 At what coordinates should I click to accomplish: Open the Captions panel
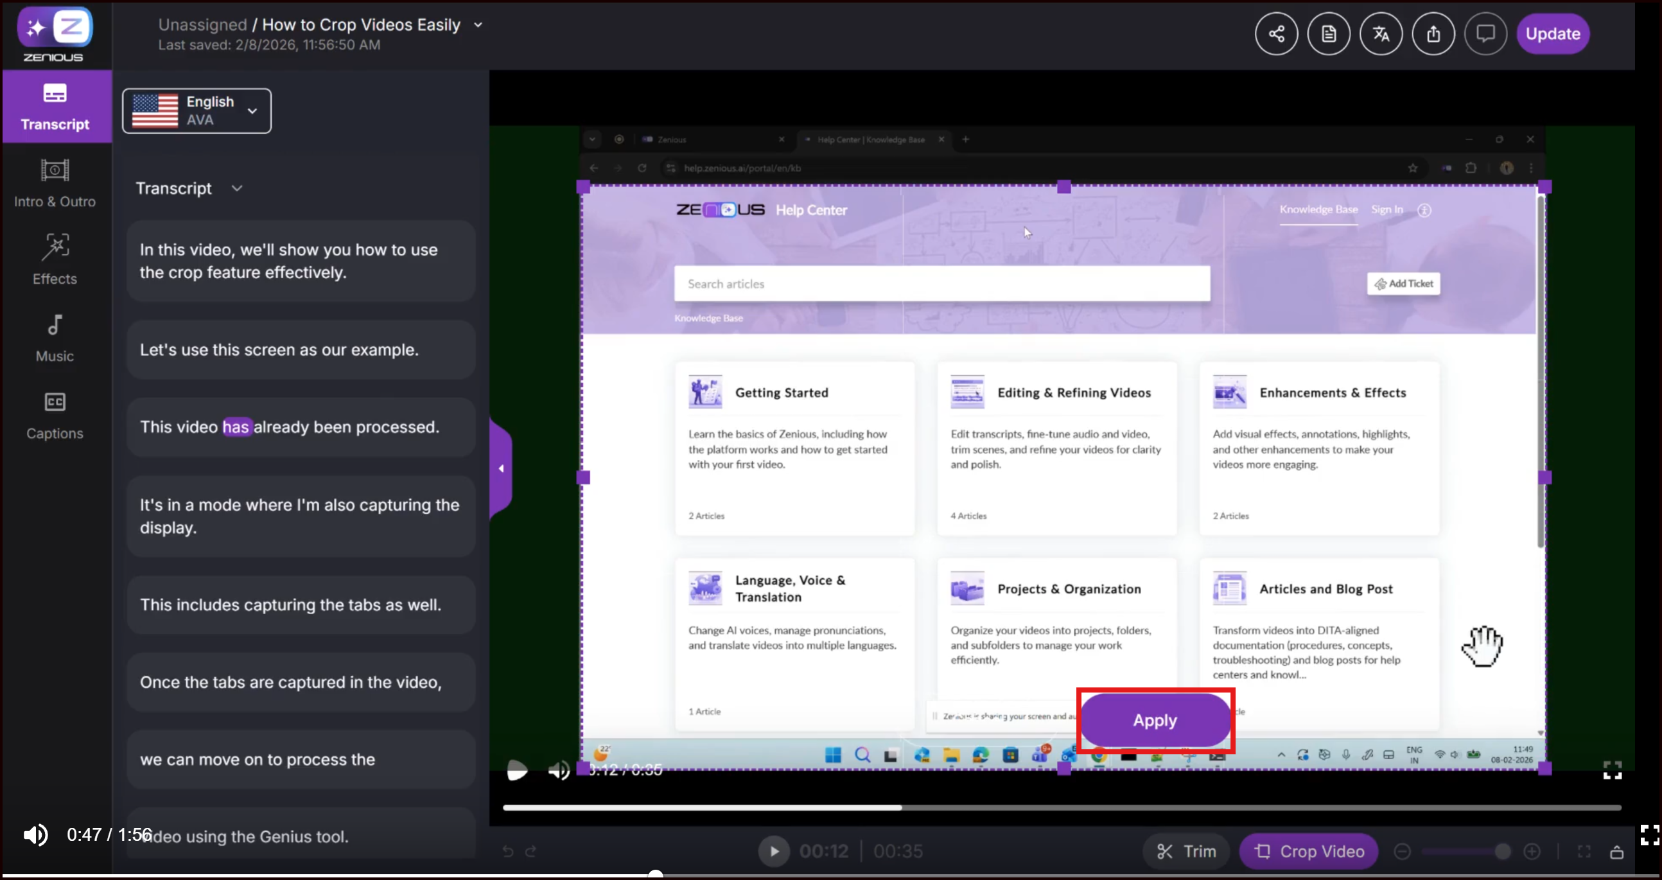[55, 415]
